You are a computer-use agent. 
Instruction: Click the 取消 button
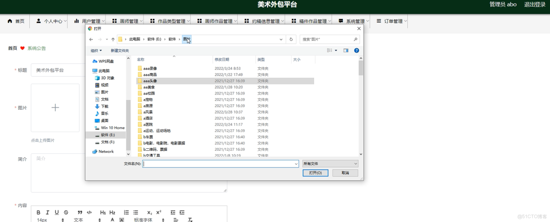(345, 173)
